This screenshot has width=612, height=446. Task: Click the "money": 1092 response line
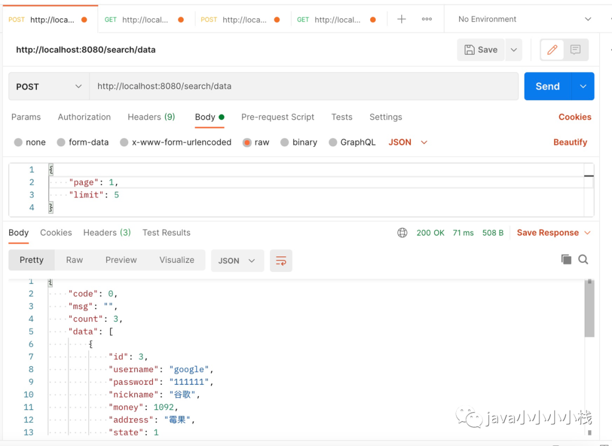point(143,407)
